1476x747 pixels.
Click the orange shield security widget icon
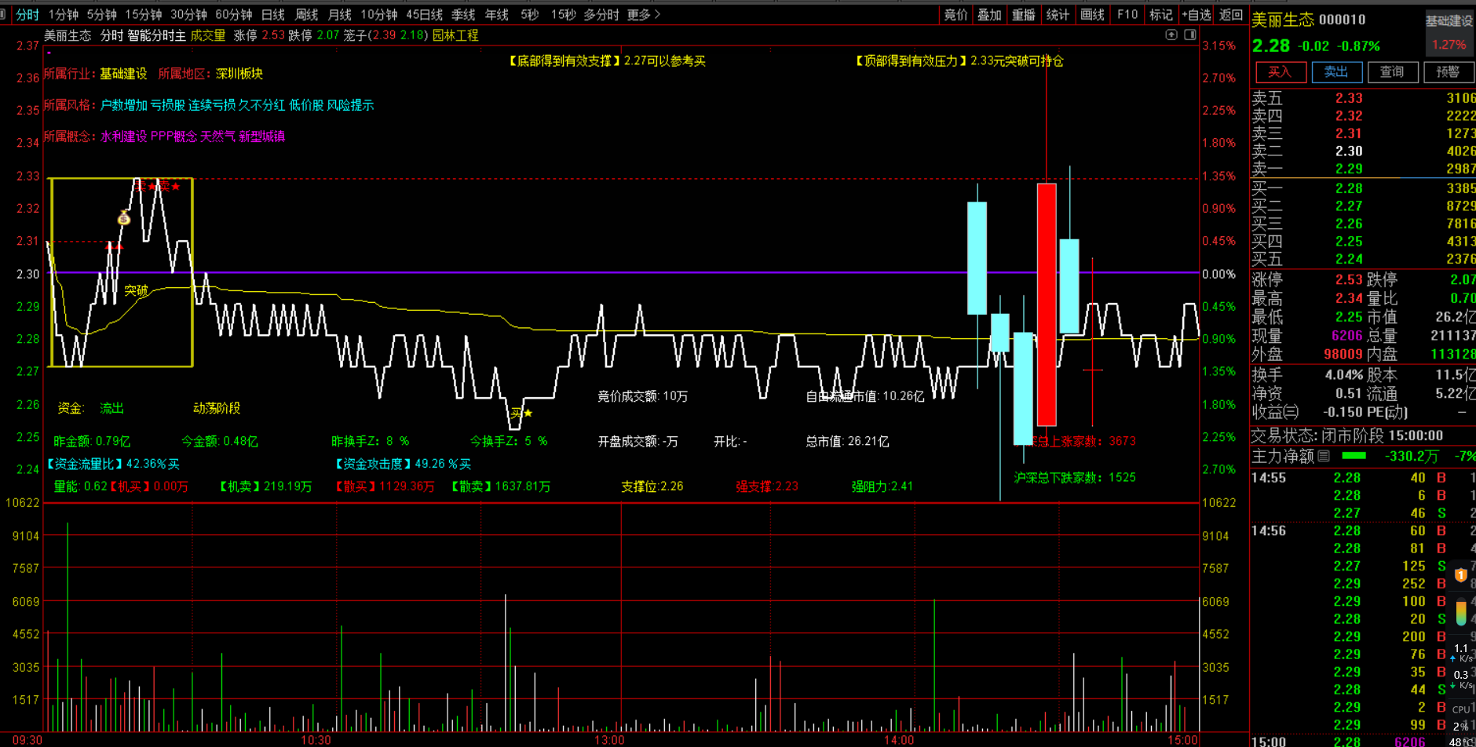pyautogui.click(x=1461, y=575)
